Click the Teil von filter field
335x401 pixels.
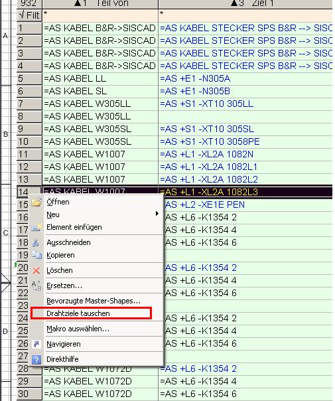coord(100,15)
